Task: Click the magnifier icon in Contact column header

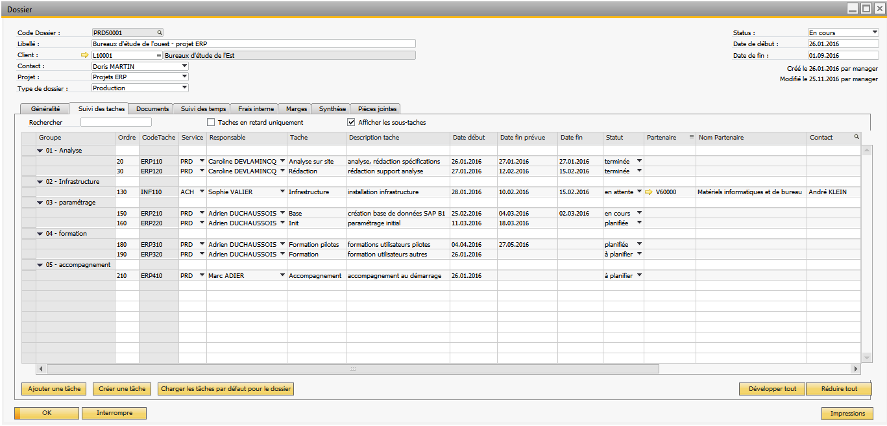Action: tap(857, 137)
